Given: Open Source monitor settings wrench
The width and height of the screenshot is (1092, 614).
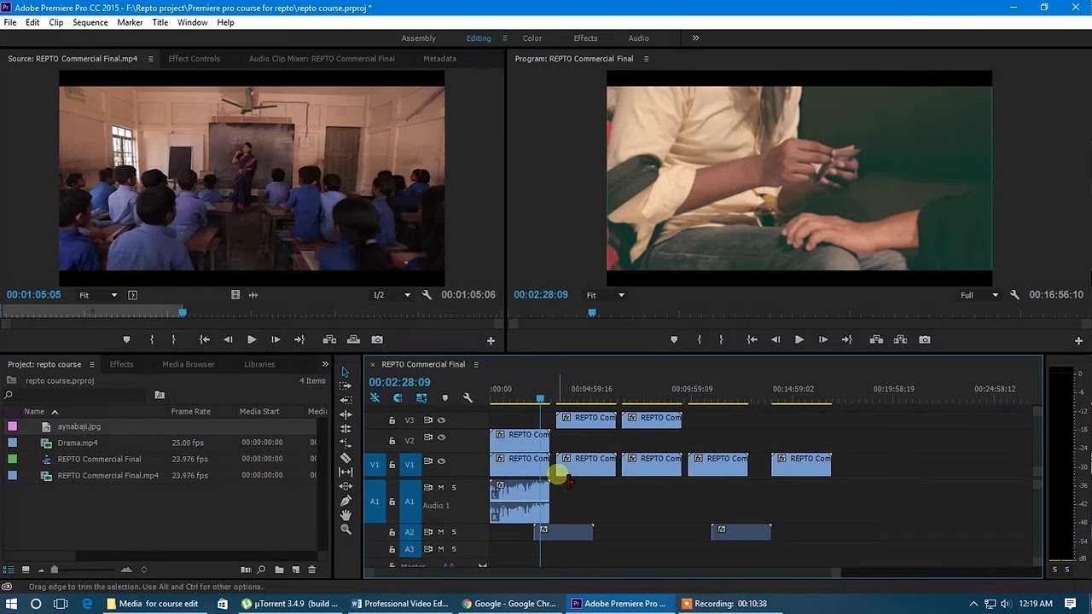Looking at the screenshot, I should click(427, 295).
